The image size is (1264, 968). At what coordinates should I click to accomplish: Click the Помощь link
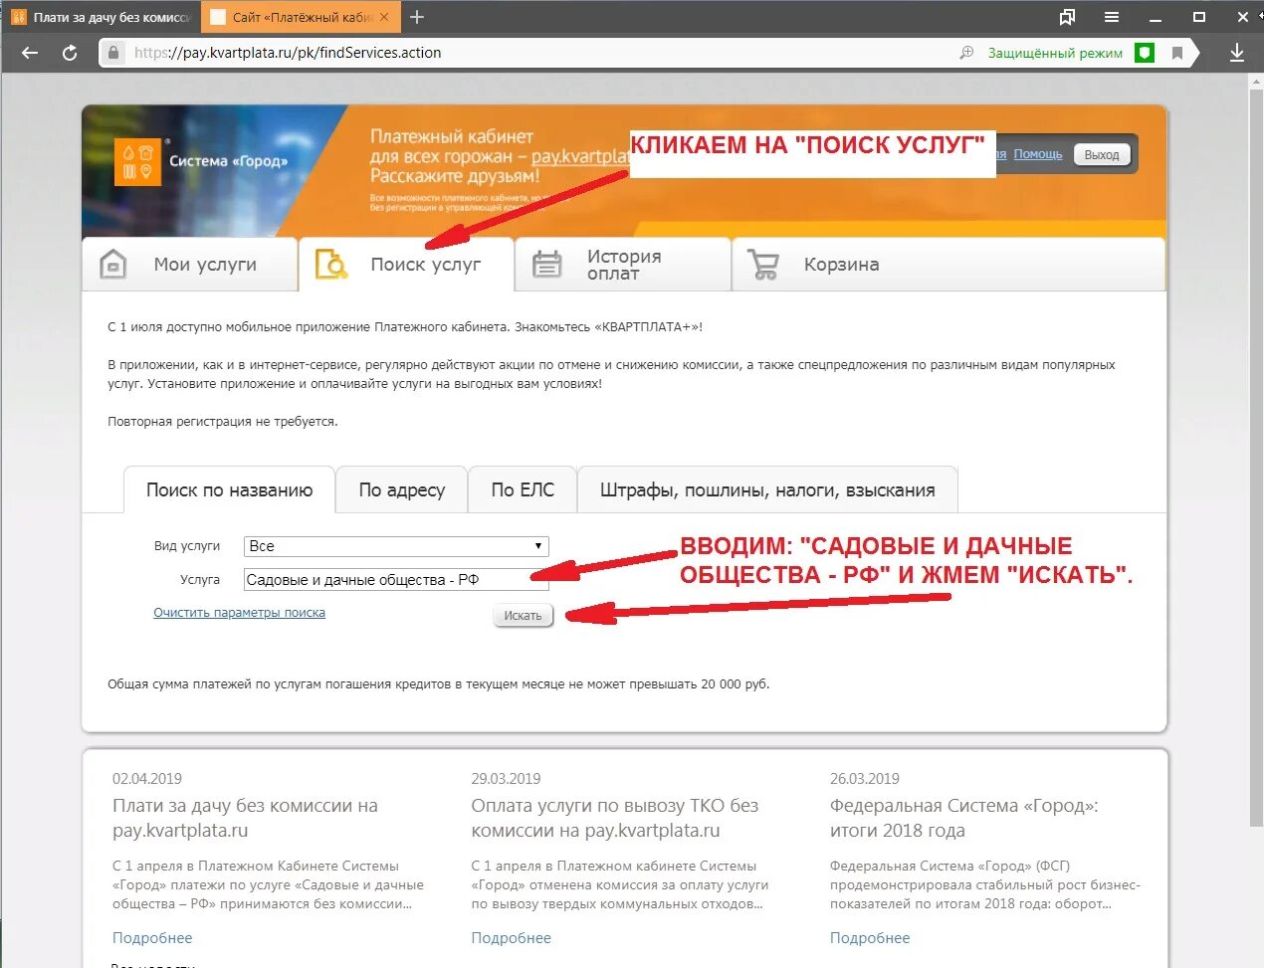pyautogui.click(x=1038, y=154)
